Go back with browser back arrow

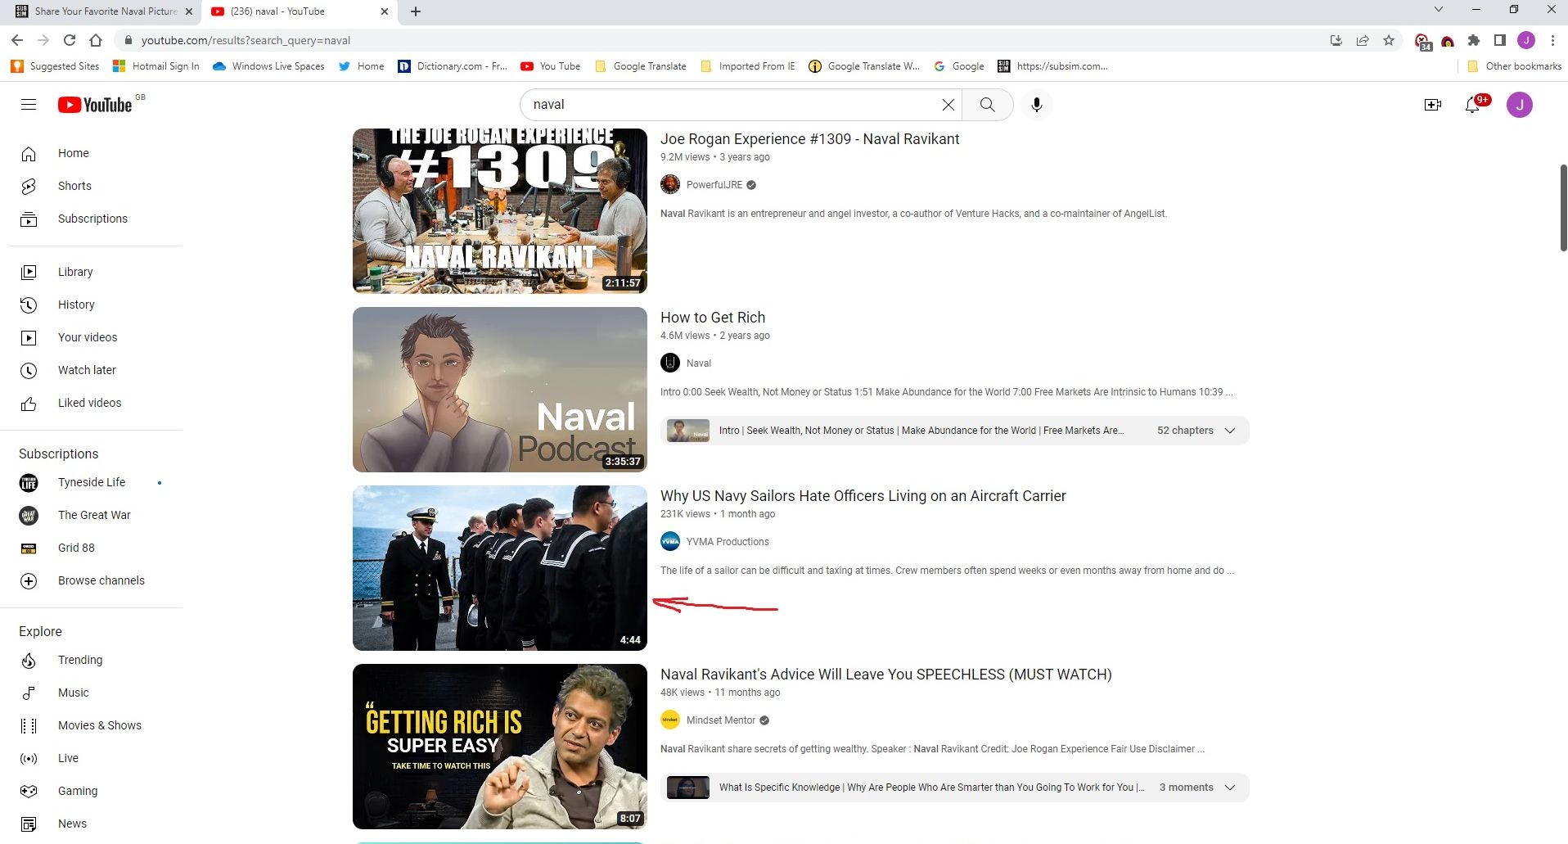point(17,40)
